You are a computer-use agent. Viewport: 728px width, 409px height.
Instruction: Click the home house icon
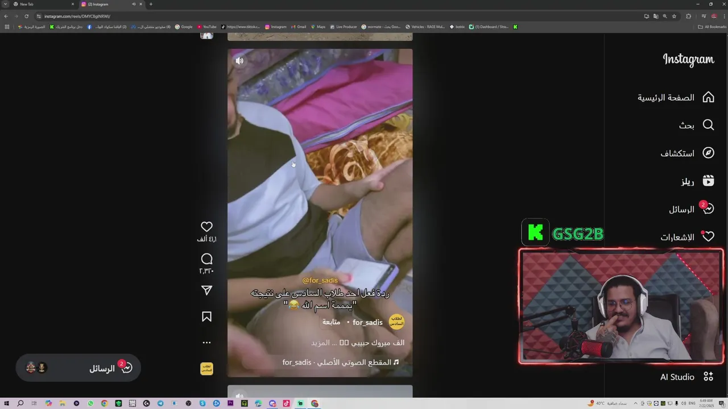(708, 97)
